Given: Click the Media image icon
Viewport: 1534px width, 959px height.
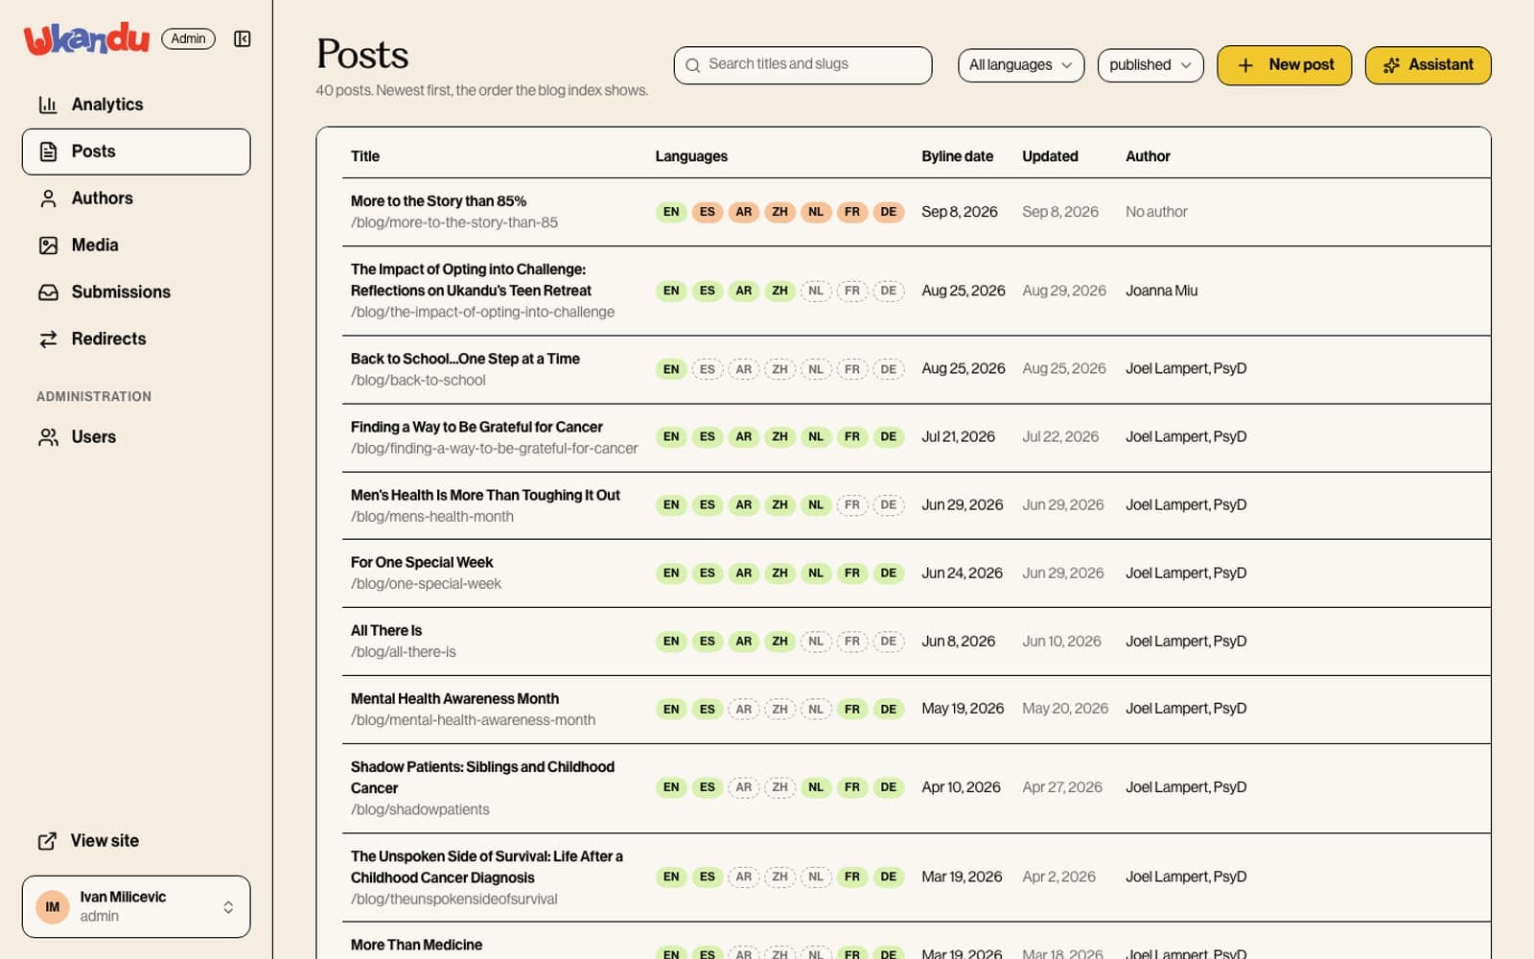Looking at the screenshot, I should (x=48, y=246).
